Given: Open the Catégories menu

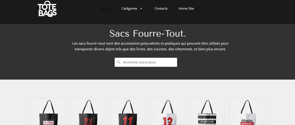Looking at the screenshot, I should (x=129, y=8).
